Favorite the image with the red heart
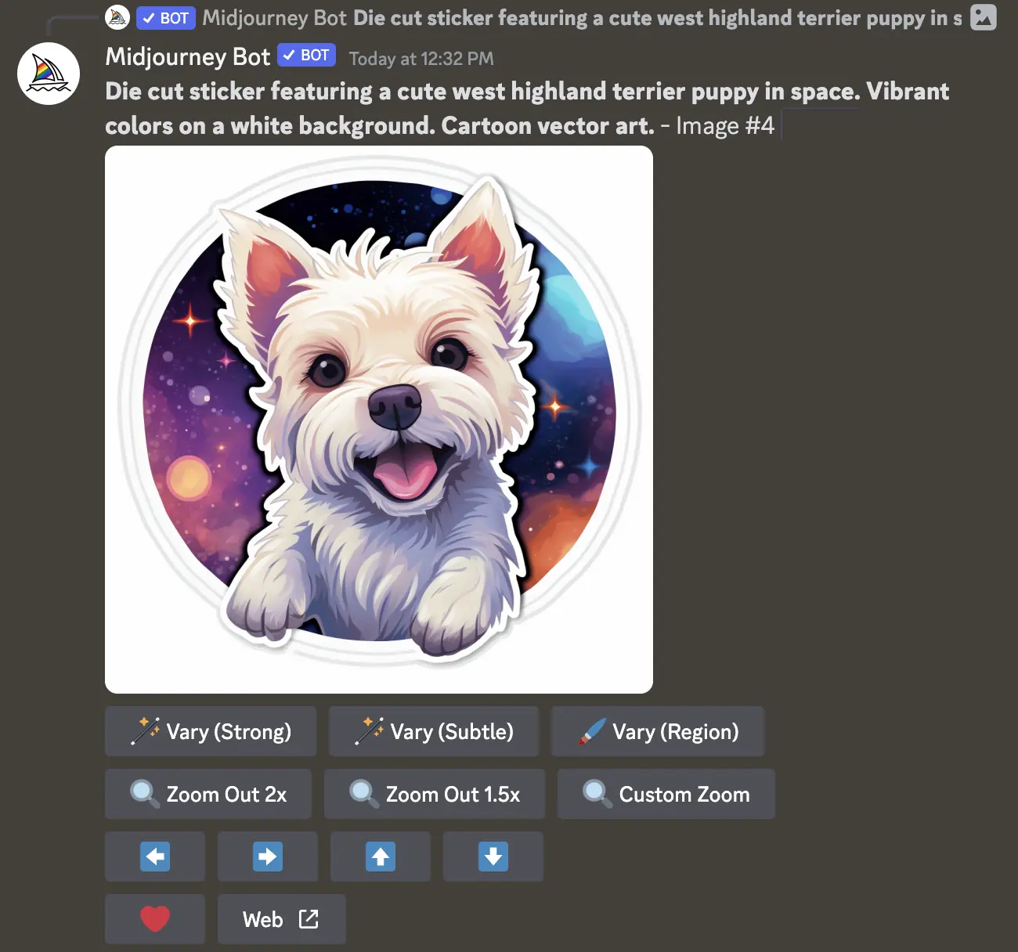 pos(155,919)
